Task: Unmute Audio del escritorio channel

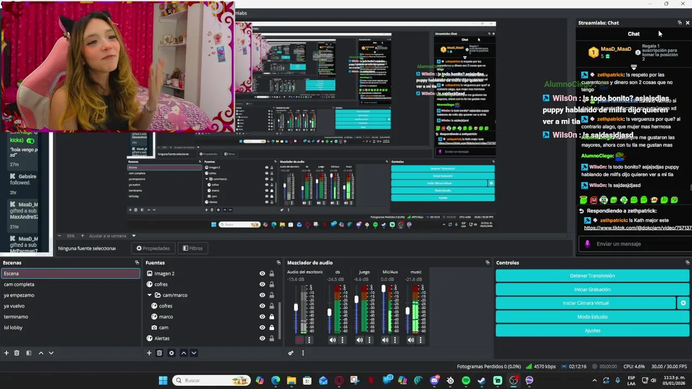Action: click(x=300, y=340)
